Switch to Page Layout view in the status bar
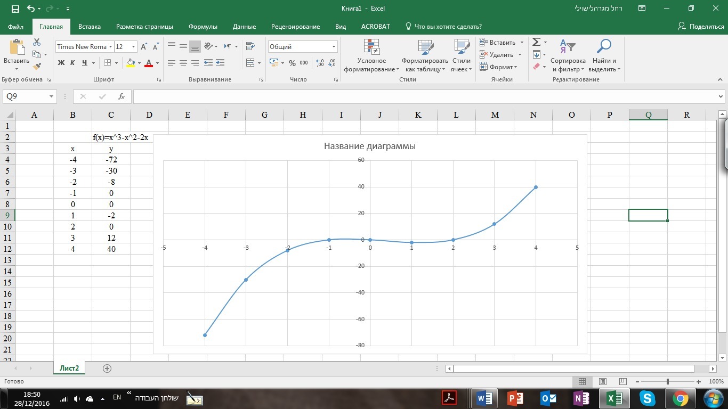The height and width of the screenshot is (409, 728). point(602,382)
